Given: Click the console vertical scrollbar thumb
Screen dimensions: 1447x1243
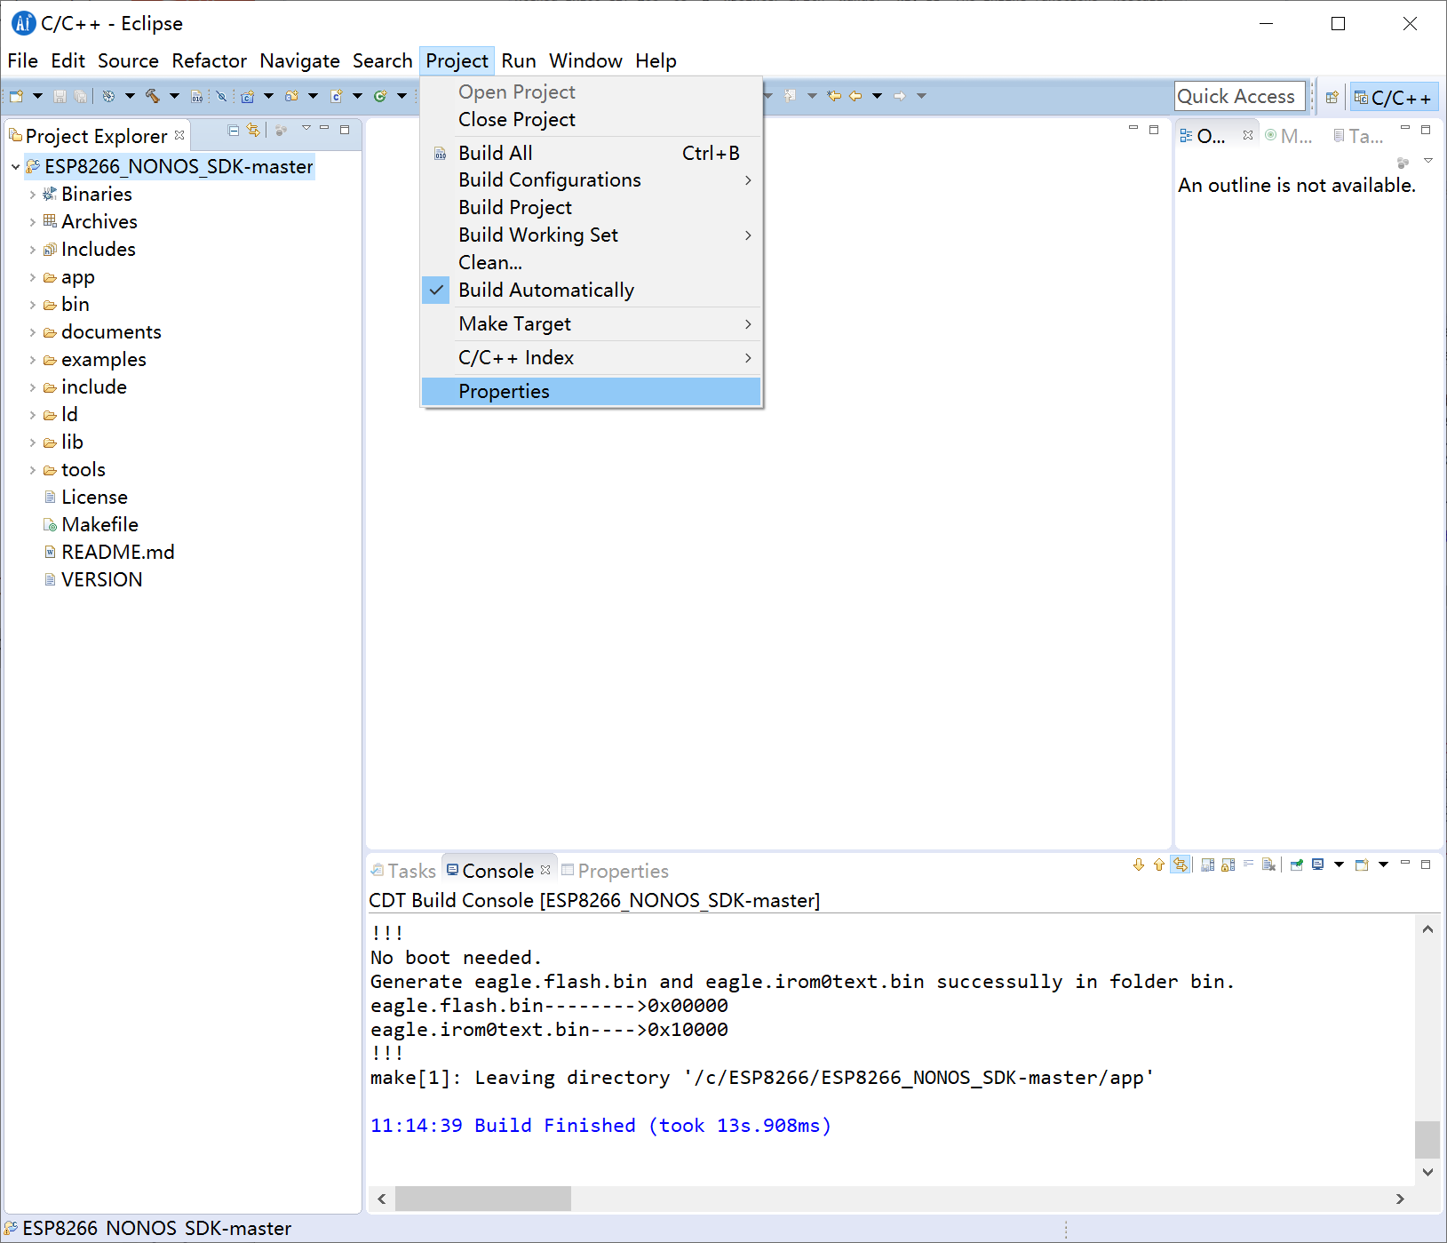Looking at the screenshot, I should tap(1427, 1140).
